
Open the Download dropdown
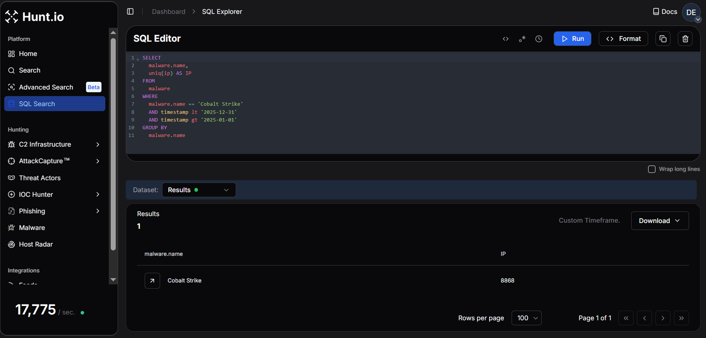point(660,221)
